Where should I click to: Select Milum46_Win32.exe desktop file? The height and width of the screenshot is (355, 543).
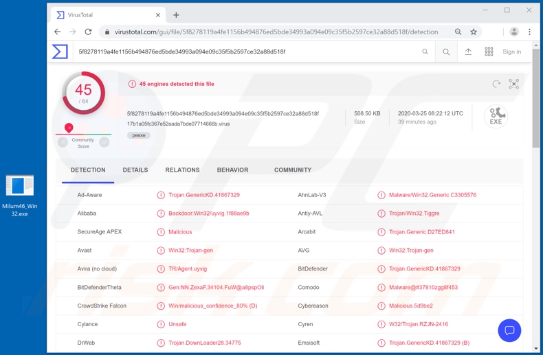pos(20,196)
